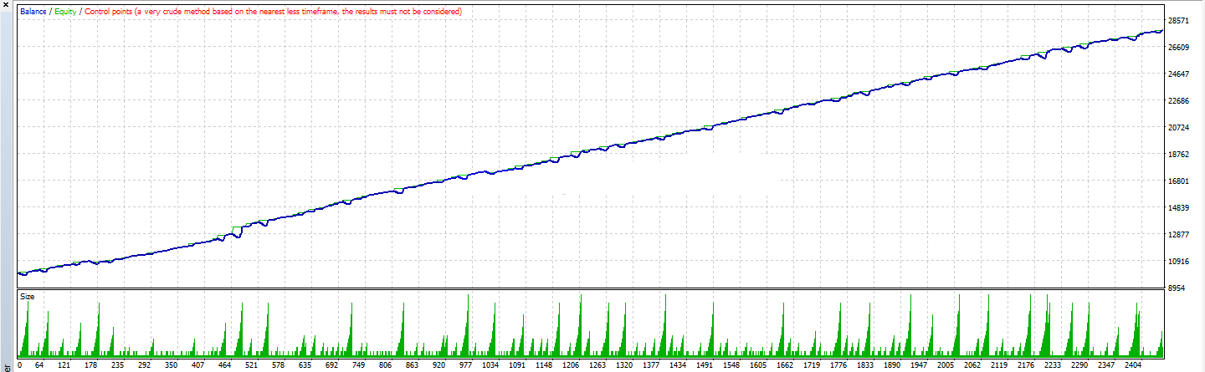This screenshot has height=372, width=1205.
Task: Close the tester panel with the X button
Action: (5, 4)
